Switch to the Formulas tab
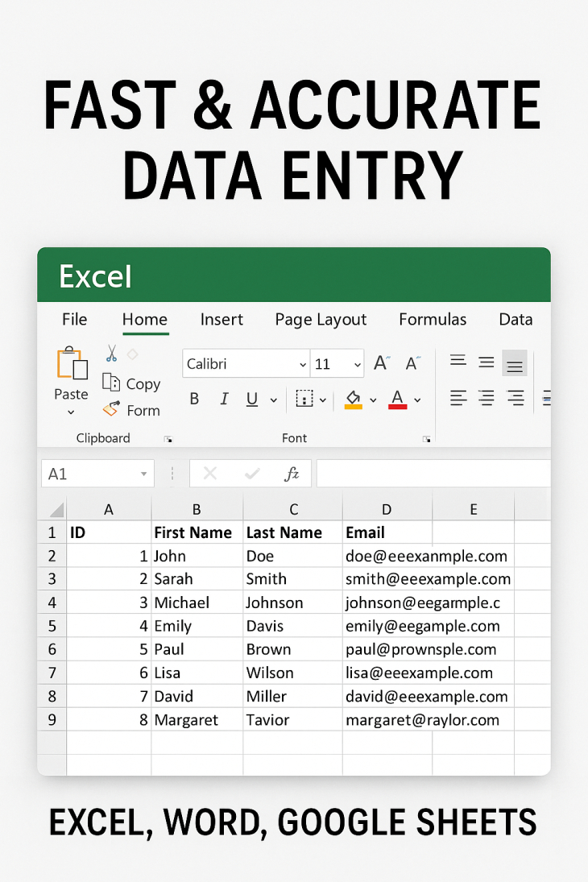588x882 pixels. pos(433,320)
